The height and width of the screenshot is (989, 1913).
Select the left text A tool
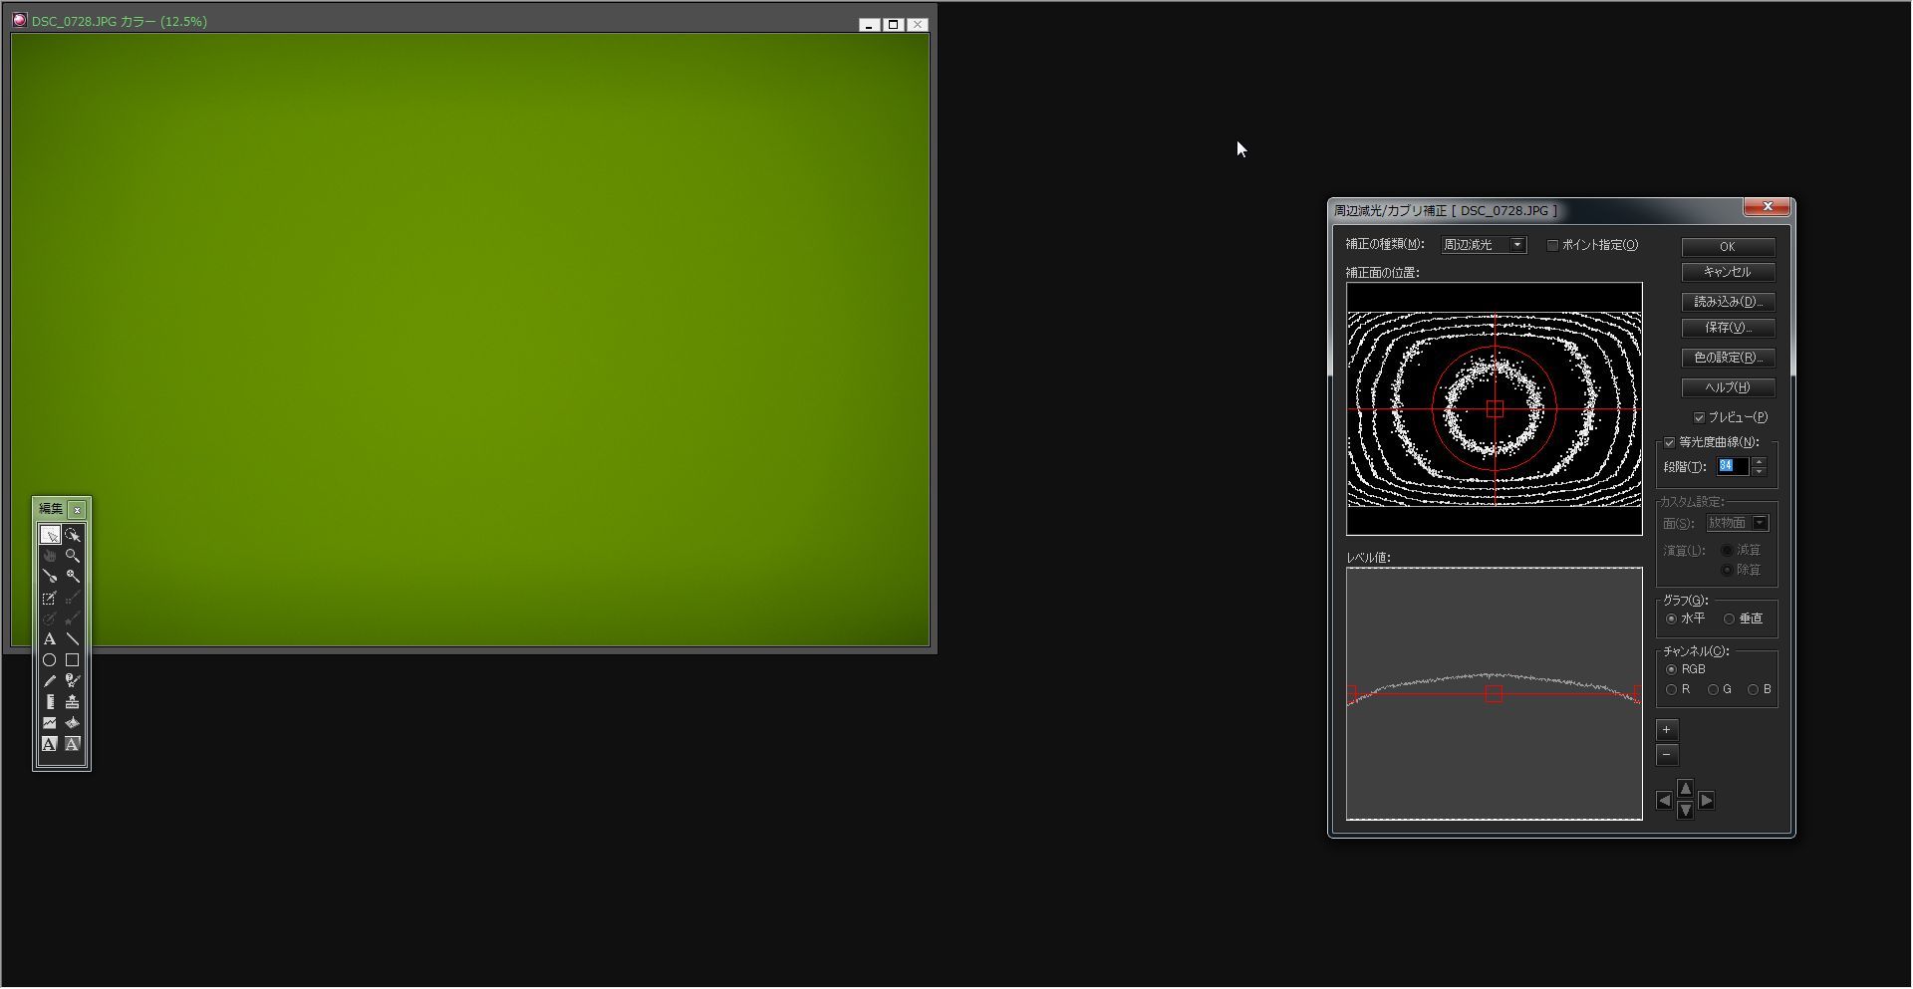(50, 639)
